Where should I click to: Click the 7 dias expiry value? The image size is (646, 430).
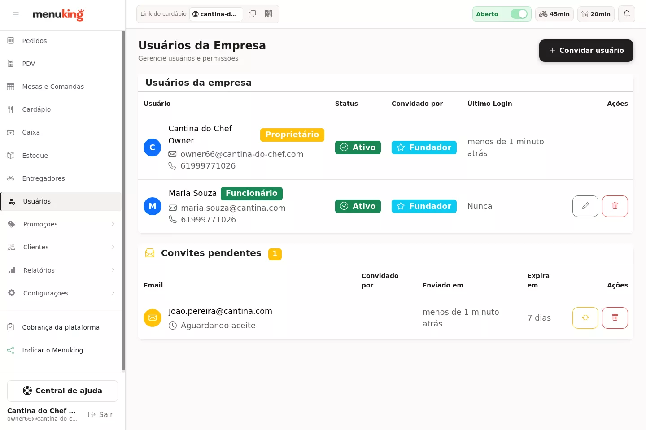click(x=539, y=318)
